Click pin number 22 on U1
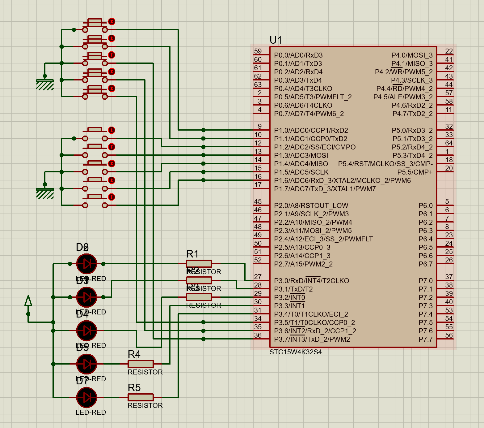This screenshot has width=484, height=428. (449, 51)
